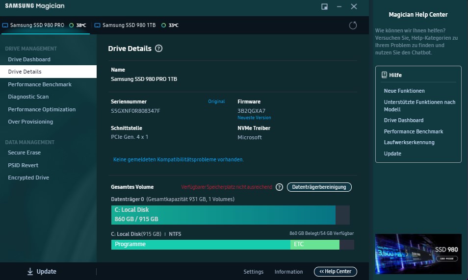This screenshot has height=280, width=468.
Task: Click the drive icon of Samsung SSD 980 PRO
Action: pyautogui.click(x=5, y=25)
